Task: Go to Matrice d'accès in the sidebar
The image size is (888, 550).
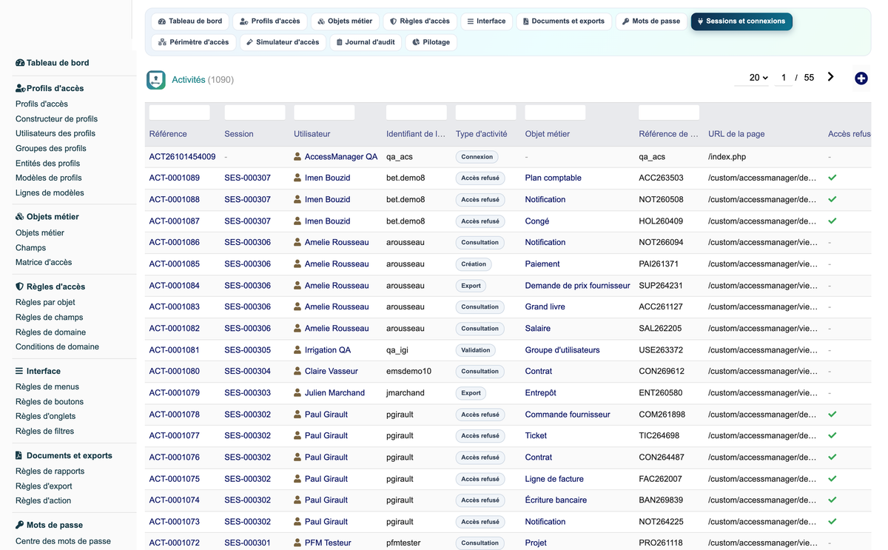Action: pyautogui.click(x=44, y=262)
